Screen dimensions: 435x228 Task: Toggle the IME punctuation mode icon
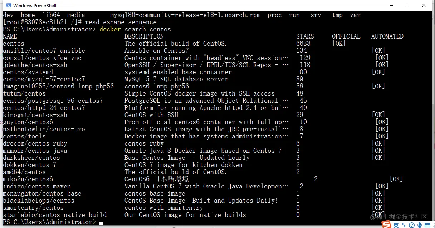click(404, 225)
